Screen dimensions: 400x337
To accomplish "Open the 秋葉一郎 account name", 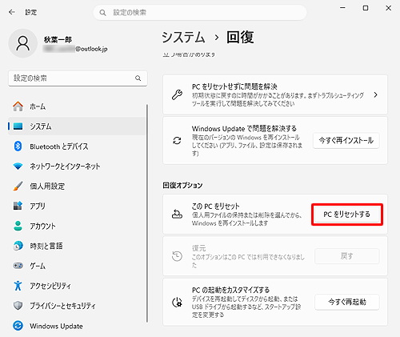I will pos(58,40).
